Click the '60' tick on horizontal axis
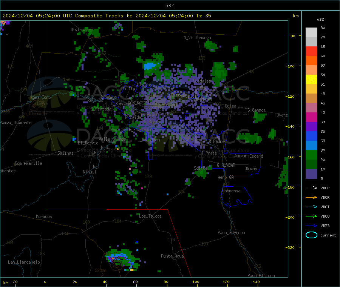This screenshot has height=287, width=340. tap(135, 282)
